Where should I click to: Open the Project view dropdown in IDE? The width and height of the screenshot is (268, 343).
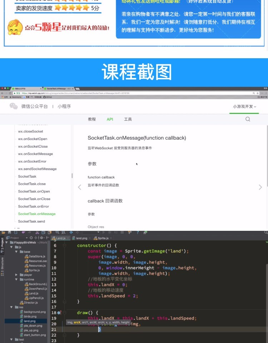(x=27, y=238)
